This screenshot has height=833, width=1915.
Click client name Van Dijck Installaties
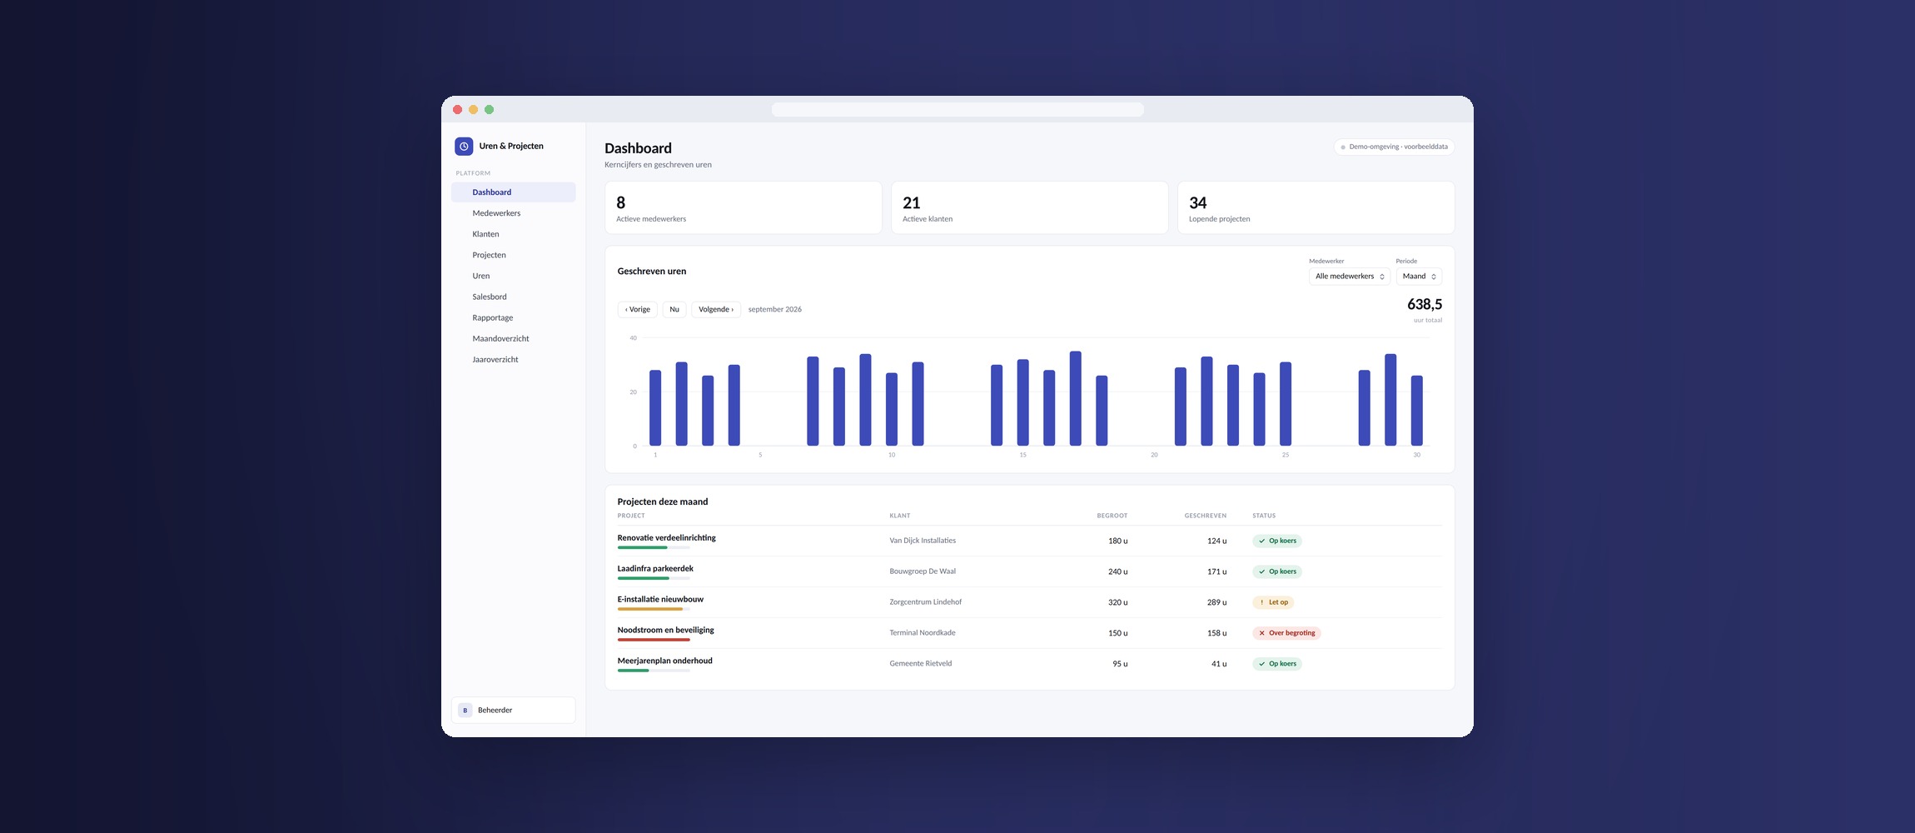pyautogui.click(x=923, y=541)
